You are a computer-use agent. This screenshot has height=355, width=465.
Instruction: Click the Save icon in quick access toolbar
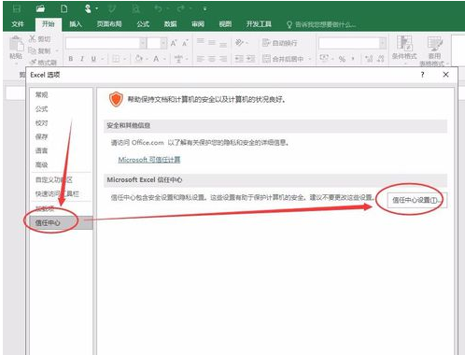click(16, 8)
